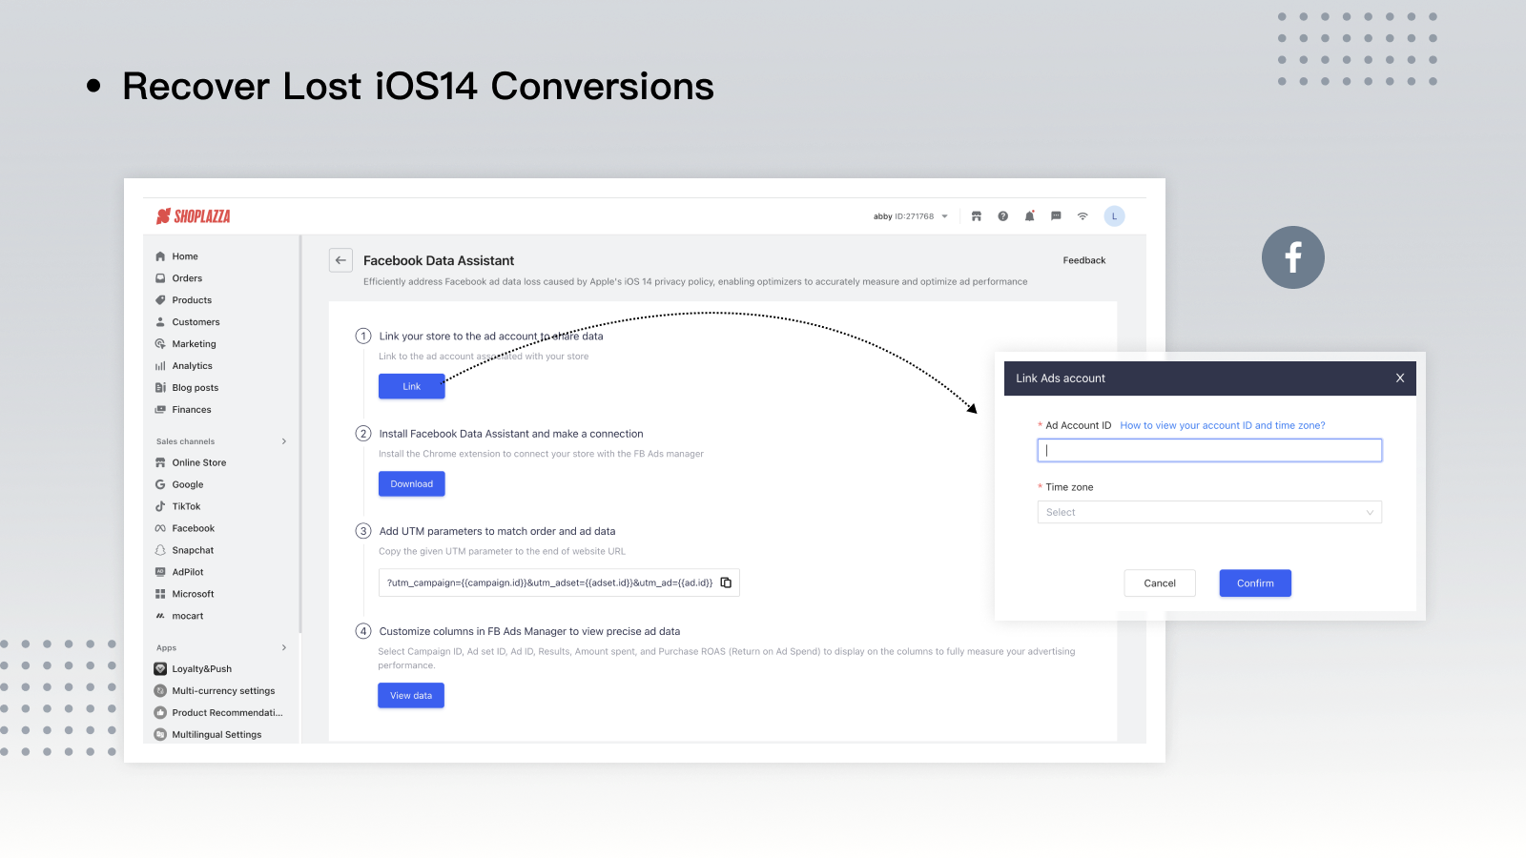Open the user avatar L
The width and height of the screenshot is (1526, 858).
tap(1114, 216)
